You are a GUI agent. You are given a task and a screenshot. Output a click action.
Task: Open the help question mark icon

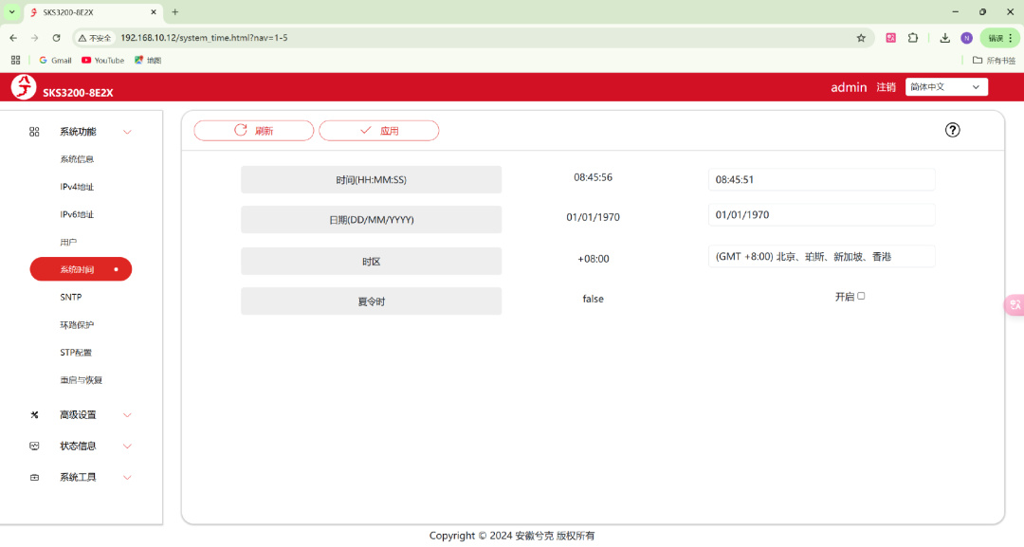click(952, 130)
